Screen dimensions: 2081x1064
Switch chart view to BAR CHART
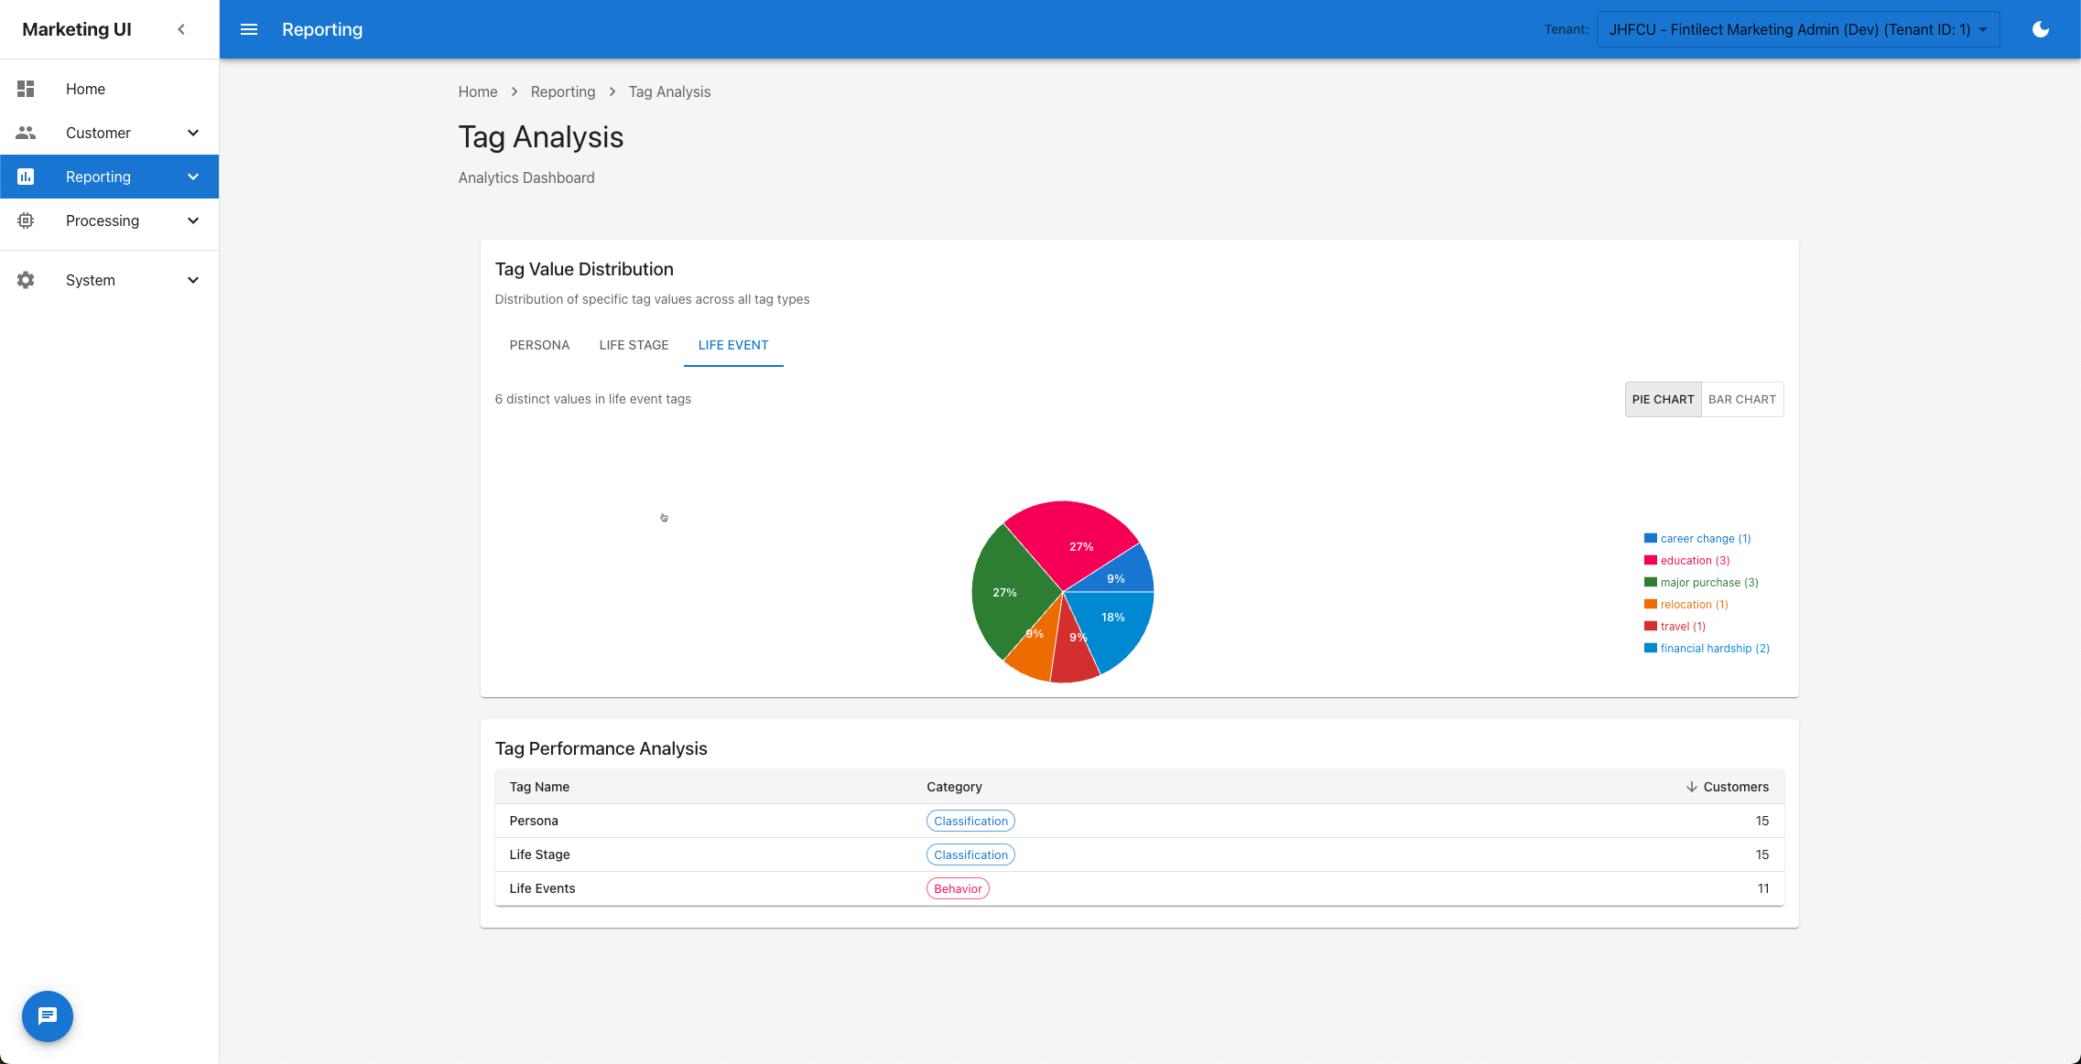pos(1740,398)
